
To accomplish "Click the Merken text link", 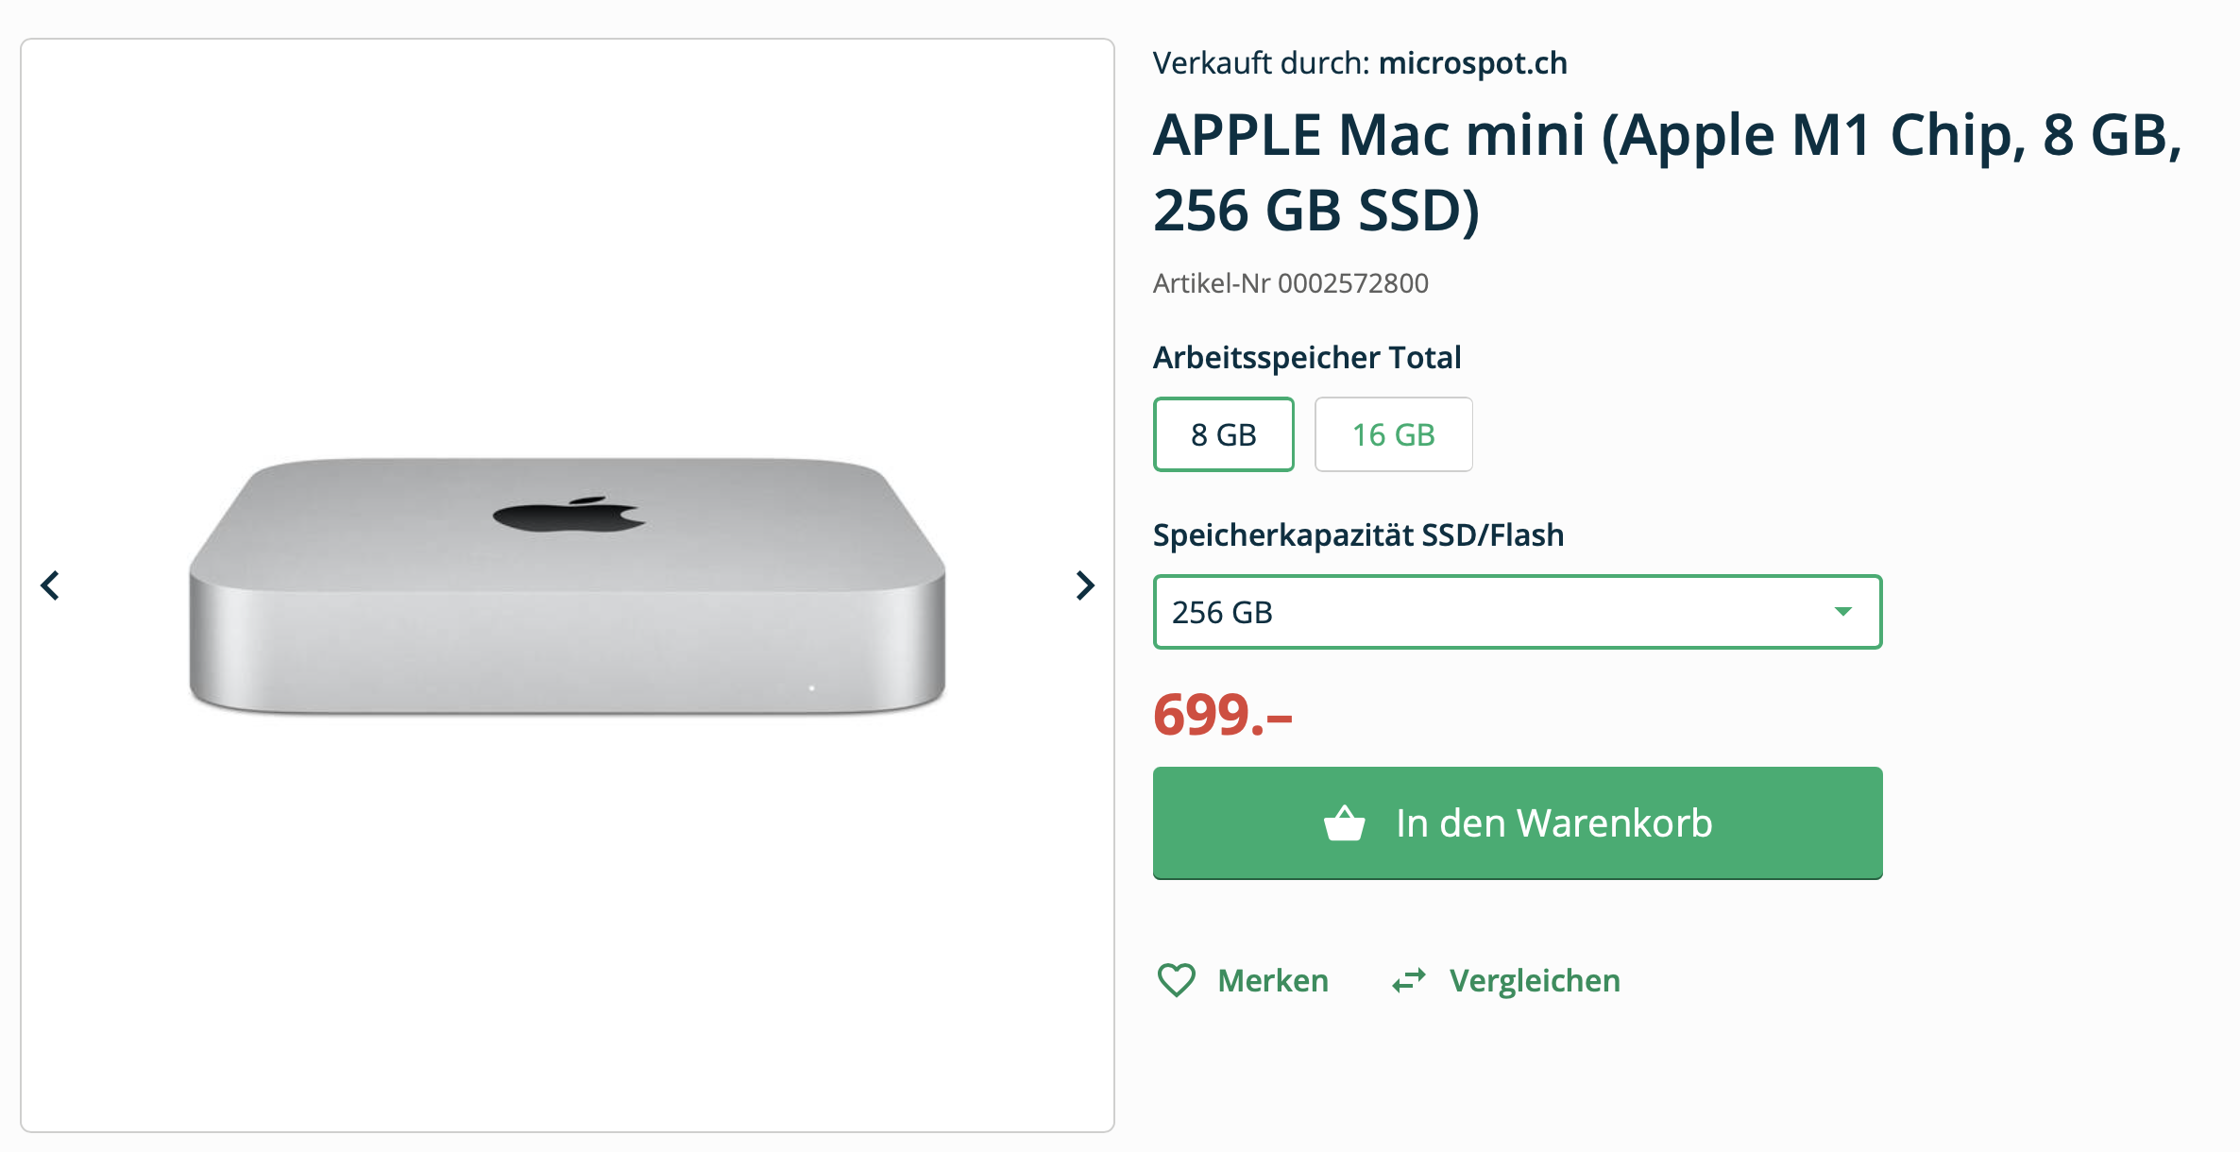I will click(1272, 980).
